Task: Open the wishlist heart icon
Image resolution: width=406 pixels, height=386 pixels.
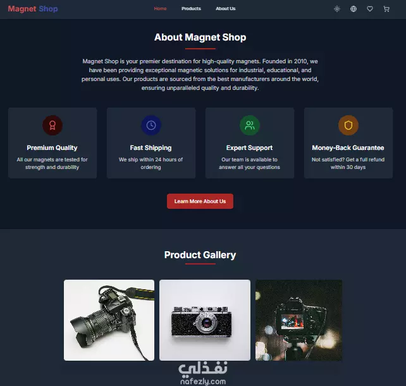Action: tap(370, 9)
